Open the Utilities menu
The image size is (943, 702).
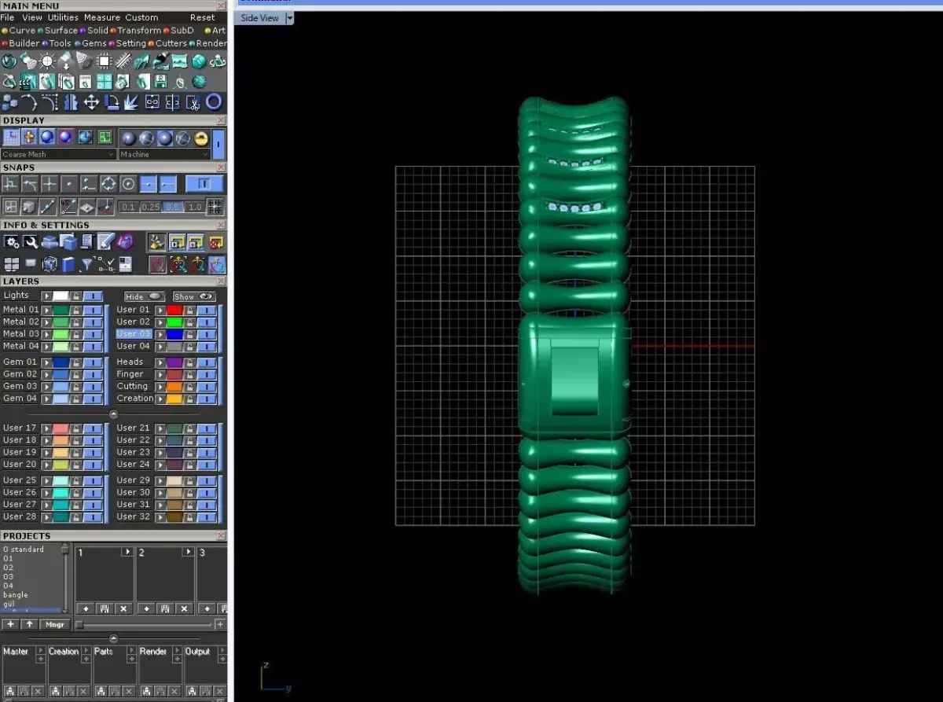pos(63,17)
